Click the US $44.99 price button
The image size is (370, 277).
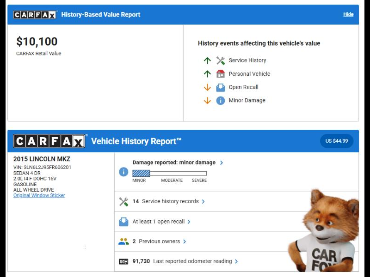pos(336,141)
